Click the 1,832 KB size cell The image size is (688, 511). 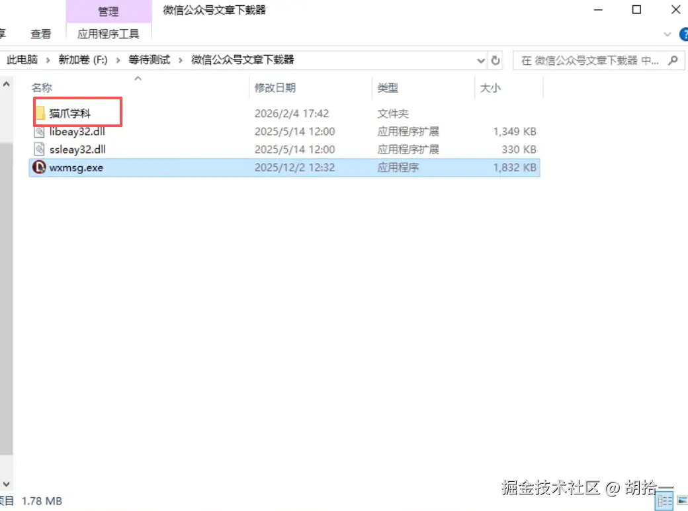(x=515, y=167)
